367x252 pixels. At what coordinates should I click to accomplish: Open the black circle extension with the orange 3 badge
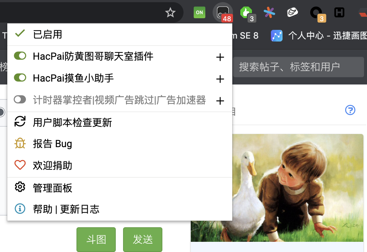point(317,13)
